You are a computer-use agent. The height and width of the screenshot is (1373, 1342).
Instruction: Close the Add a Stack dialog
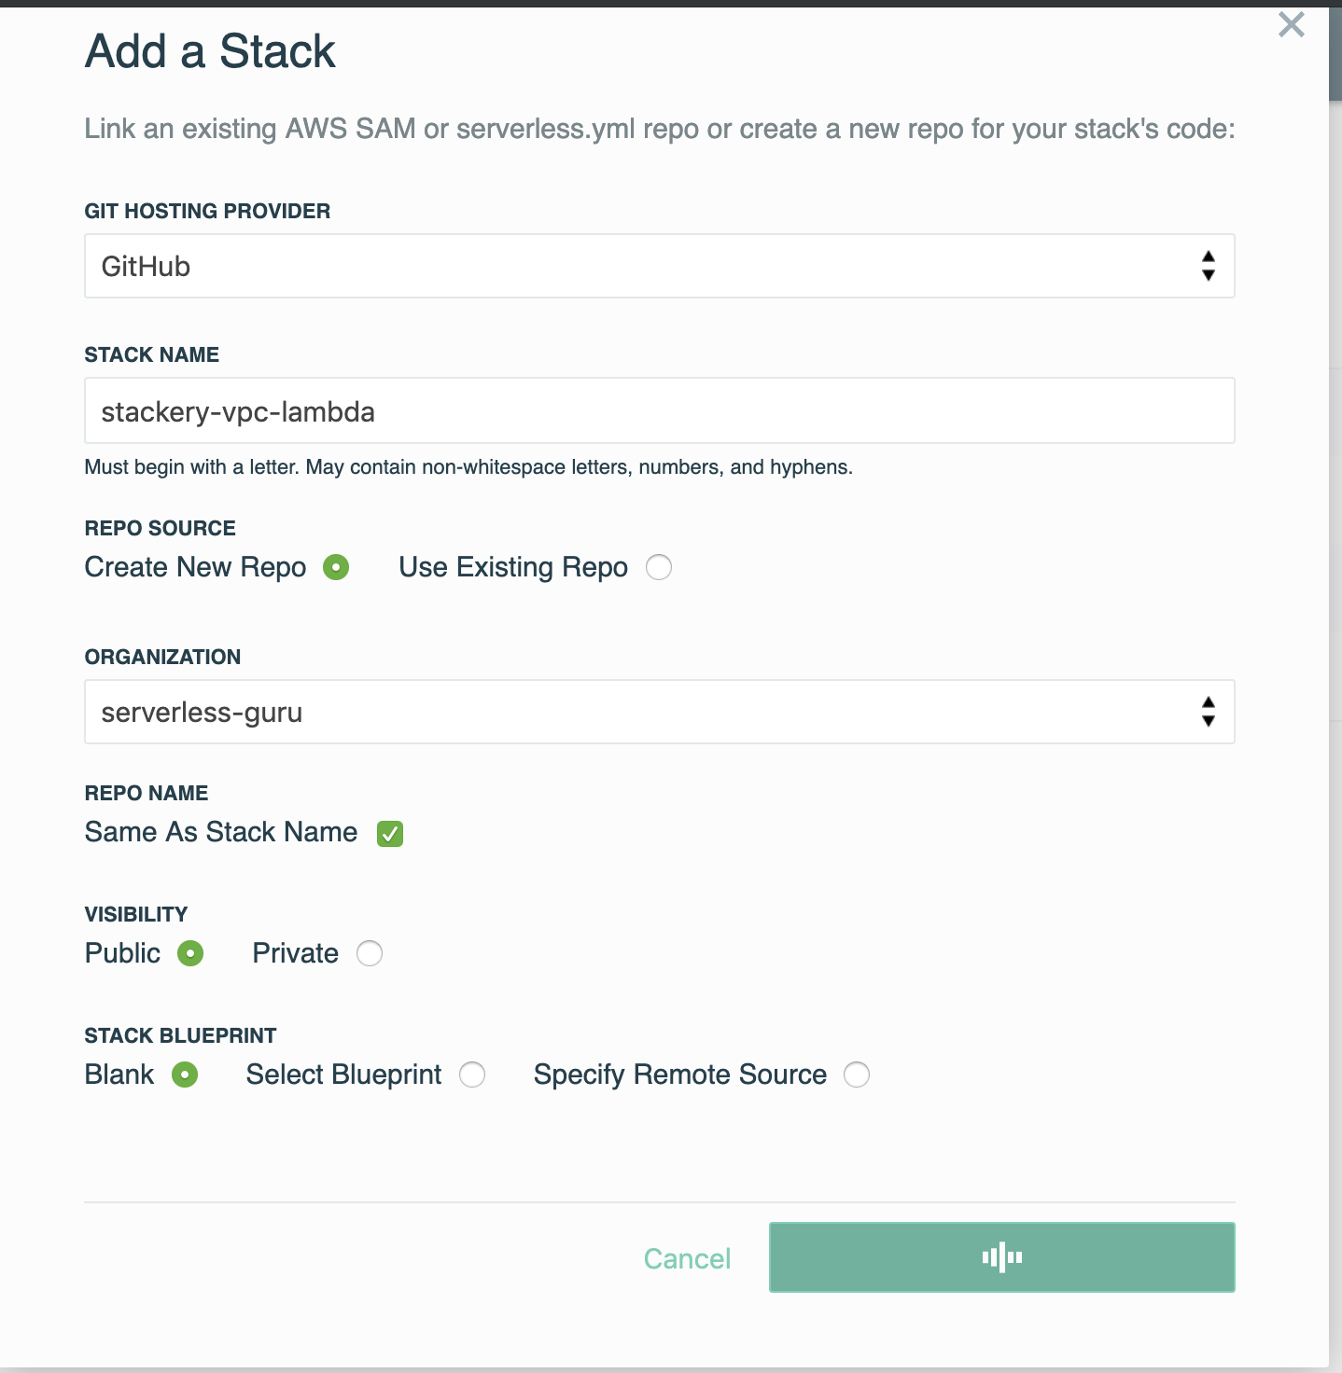1292,25
